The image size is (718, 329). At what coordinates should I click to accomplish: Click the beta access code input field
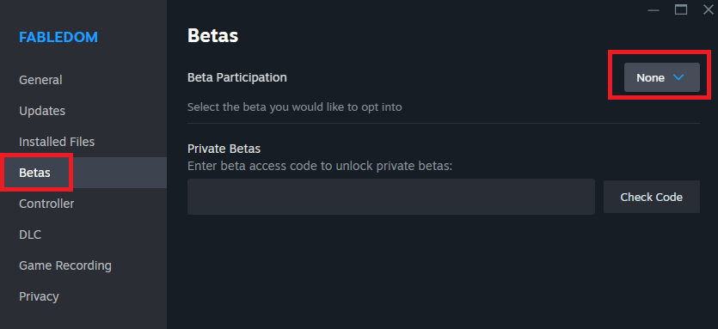[x=391, y=197]
